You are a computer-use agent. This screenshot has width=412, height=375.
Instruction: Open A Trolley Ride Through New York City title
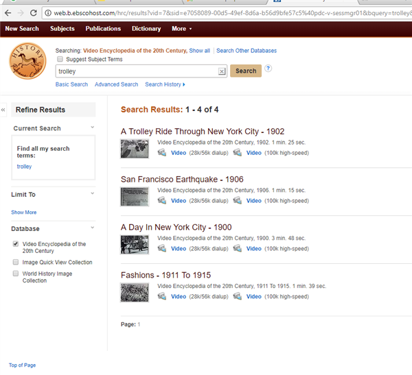[203, 131]
